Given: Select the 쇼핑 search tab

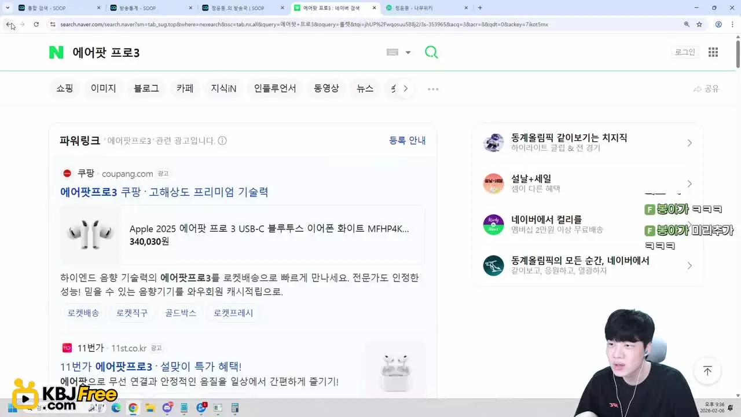Looking at the screenshot, I should 65,89.
